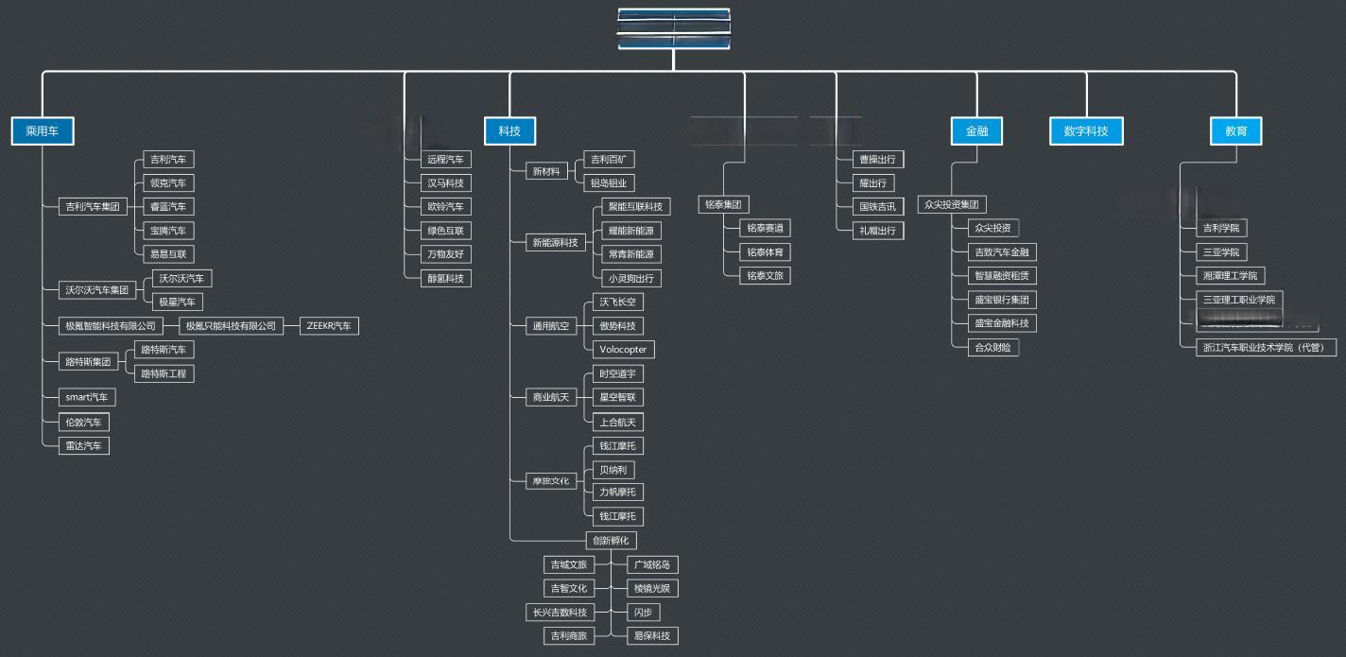The image size is (1346, 657).
Task: Select the ZEEKR汽车 node
Action: coord(329,326)
